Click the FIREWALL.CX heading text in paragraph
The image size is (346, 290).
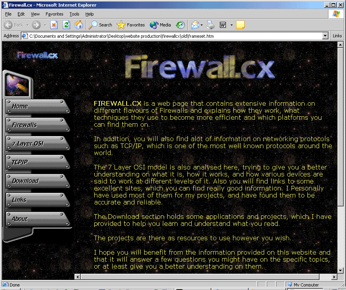[x=117, y=103]
